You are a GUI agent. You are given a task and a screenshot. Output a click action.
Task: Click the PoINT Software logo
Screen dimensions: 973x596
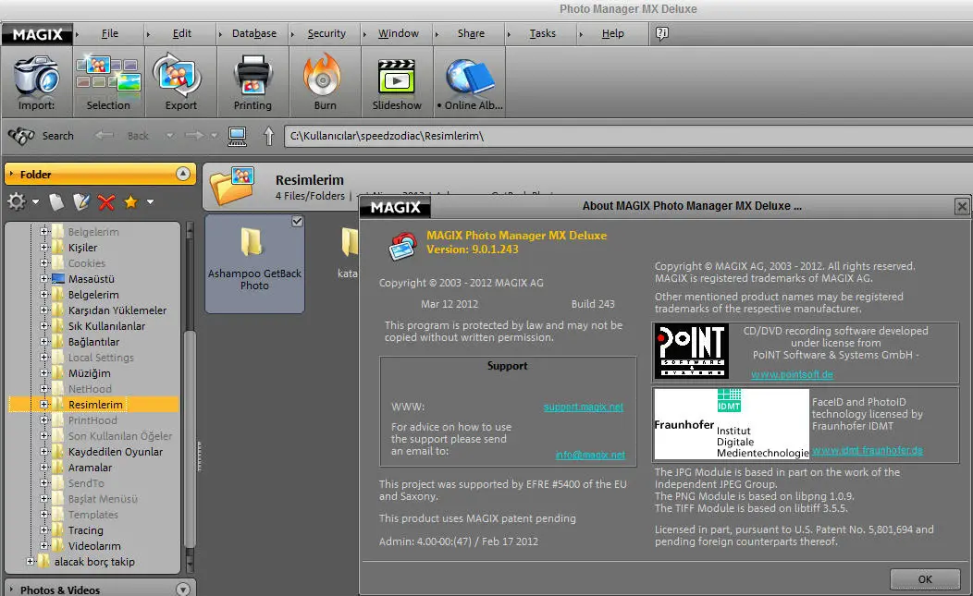click(691, 351)
